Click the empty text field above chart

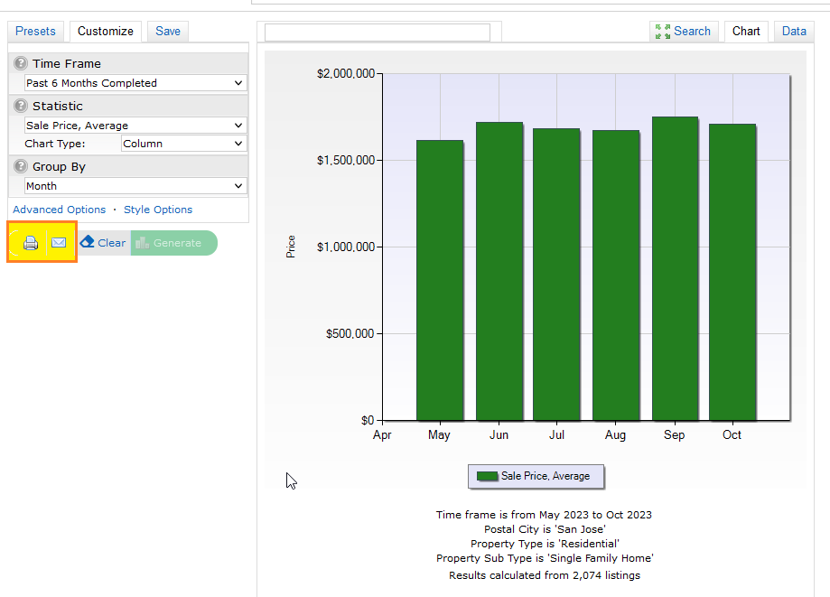pos(378,33)
